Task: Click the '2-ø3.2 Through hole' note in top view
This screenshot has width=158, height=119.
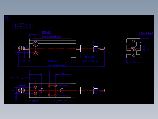Action: point(52,36)
